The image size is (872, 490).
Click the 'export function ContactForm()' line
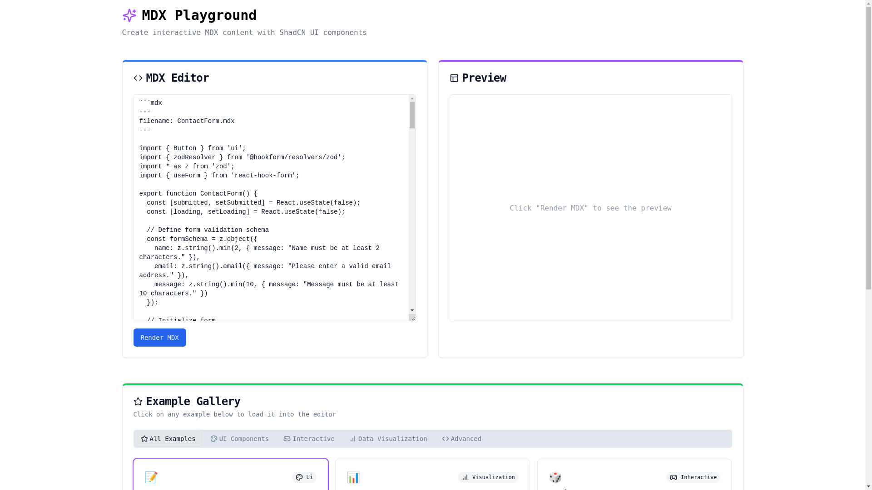click(x=198, y=194)
